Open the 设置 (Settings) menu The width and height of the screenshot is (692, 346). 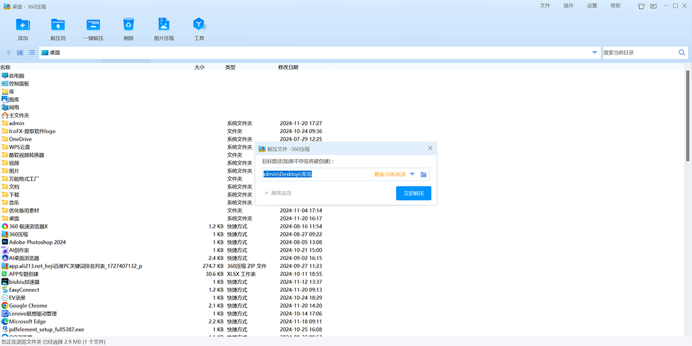click(592, 6)
